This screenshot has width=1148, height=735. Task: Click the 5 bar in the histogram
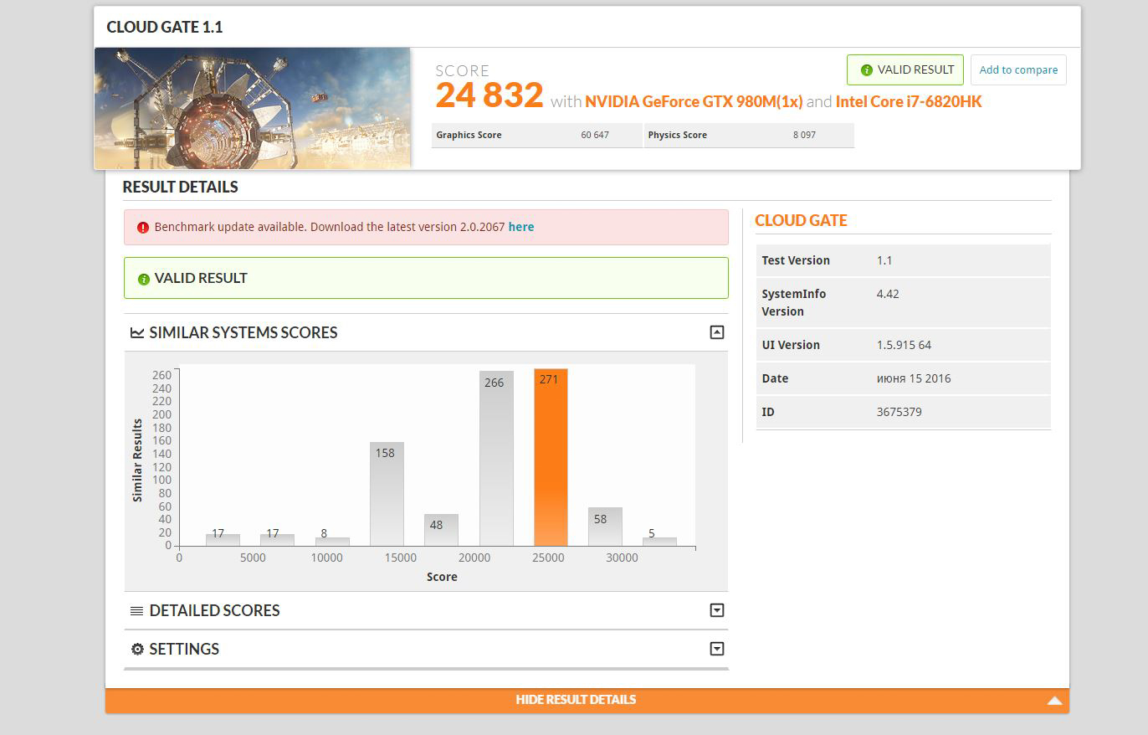[x=659, y=542]
